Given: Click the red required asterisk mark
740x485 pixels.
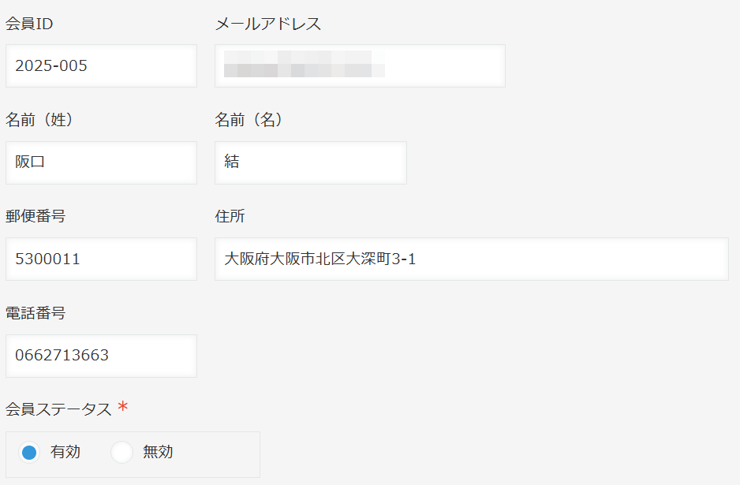Looking at the screenshot, I should (123, 406).
